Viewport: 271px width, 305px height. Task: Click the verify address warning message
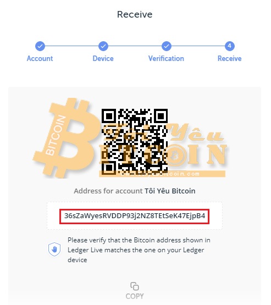pyautogui.click(x=139, y=250)
